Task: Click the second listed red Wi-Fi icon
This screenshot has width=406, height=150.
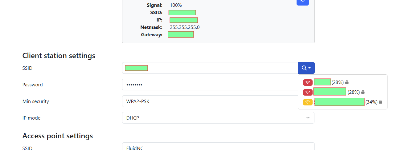Action: pyautogui.click(x=308, y=92)
